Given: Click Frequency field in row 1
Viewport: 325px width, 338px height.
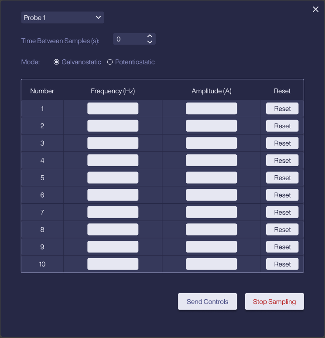Looking at the screenshot, I should pos(113,109).
